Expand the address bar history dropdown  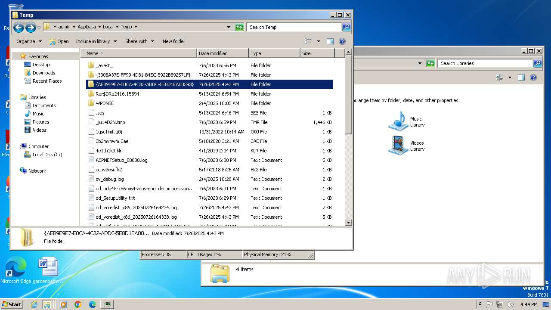[x=229, y=27]
